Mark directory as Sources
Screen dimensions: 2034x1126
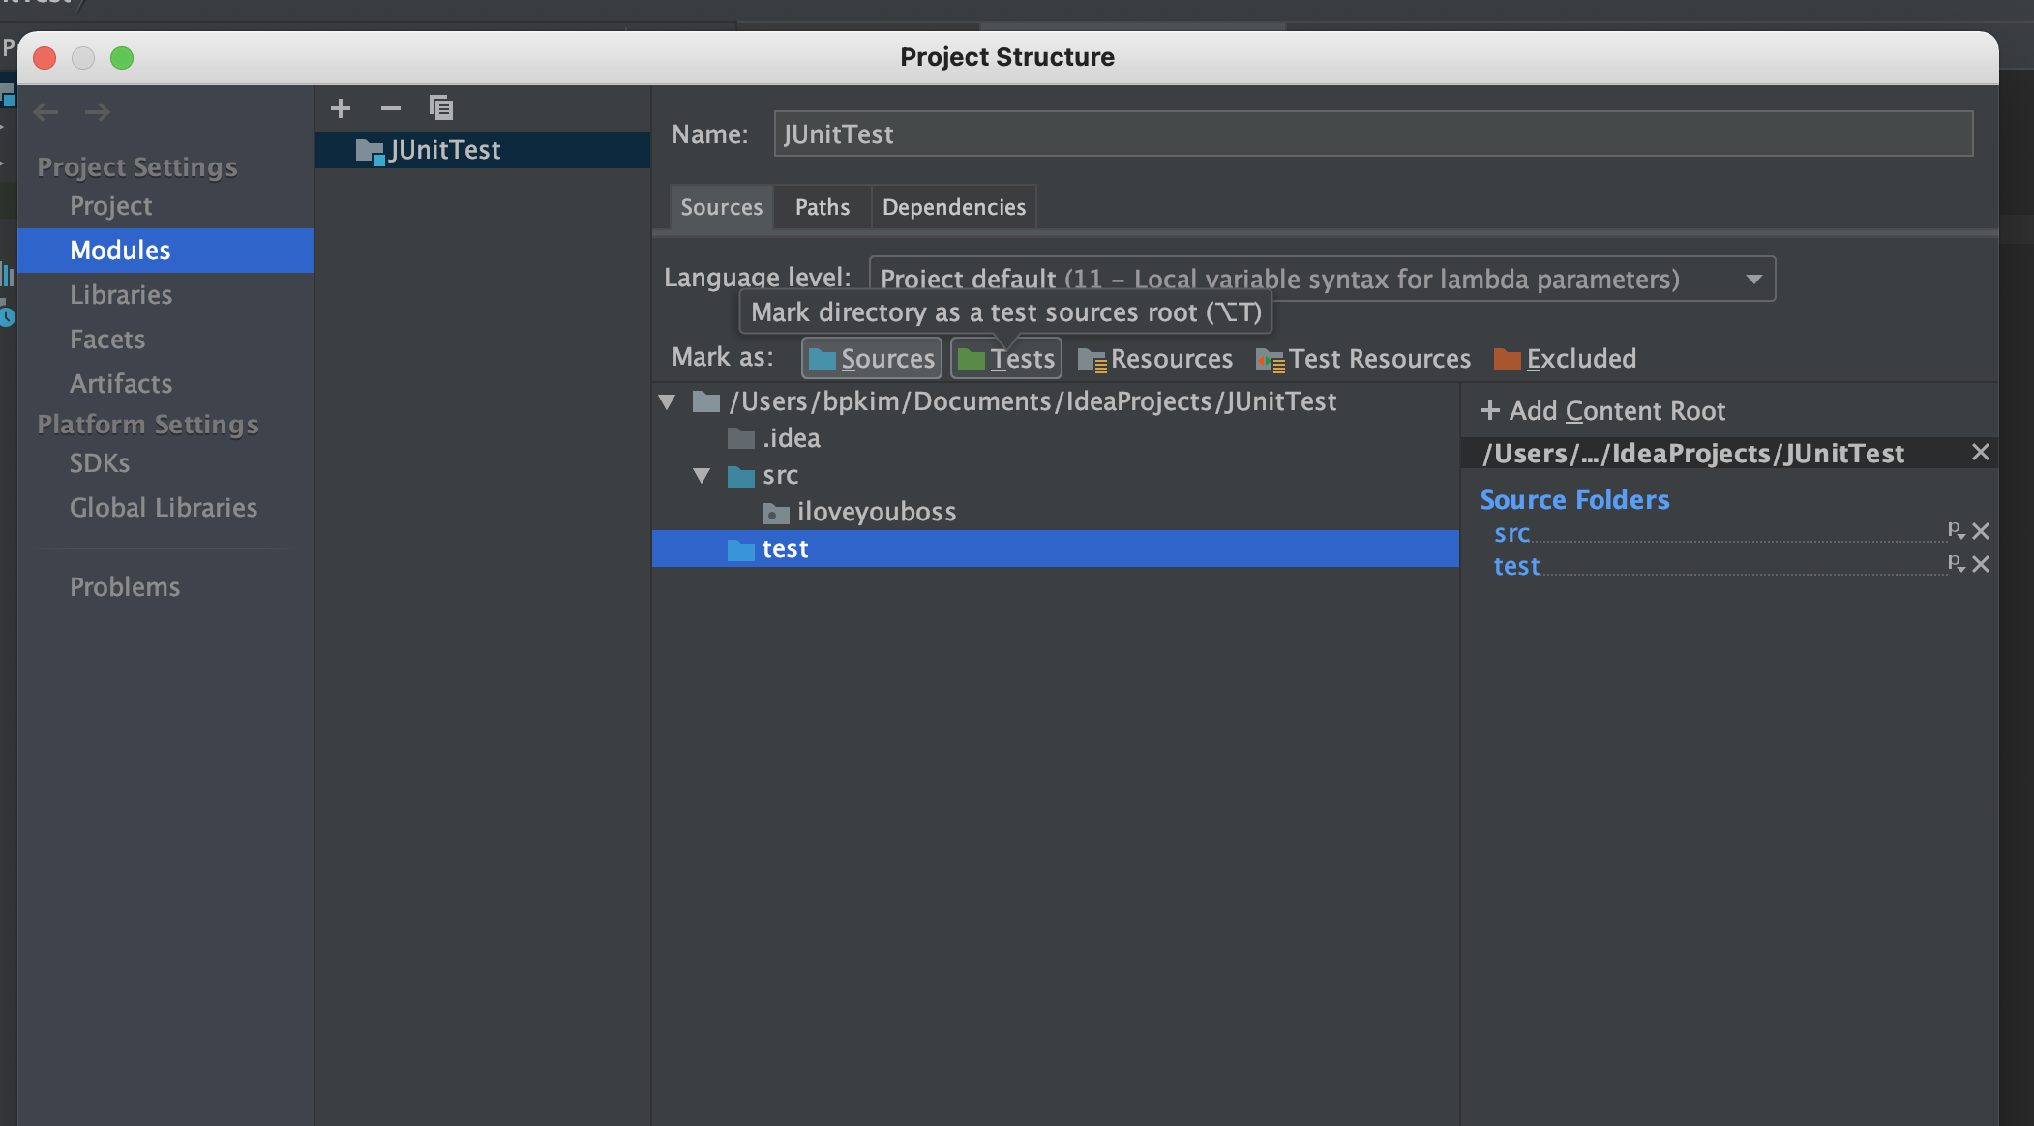tap(872, 359)
